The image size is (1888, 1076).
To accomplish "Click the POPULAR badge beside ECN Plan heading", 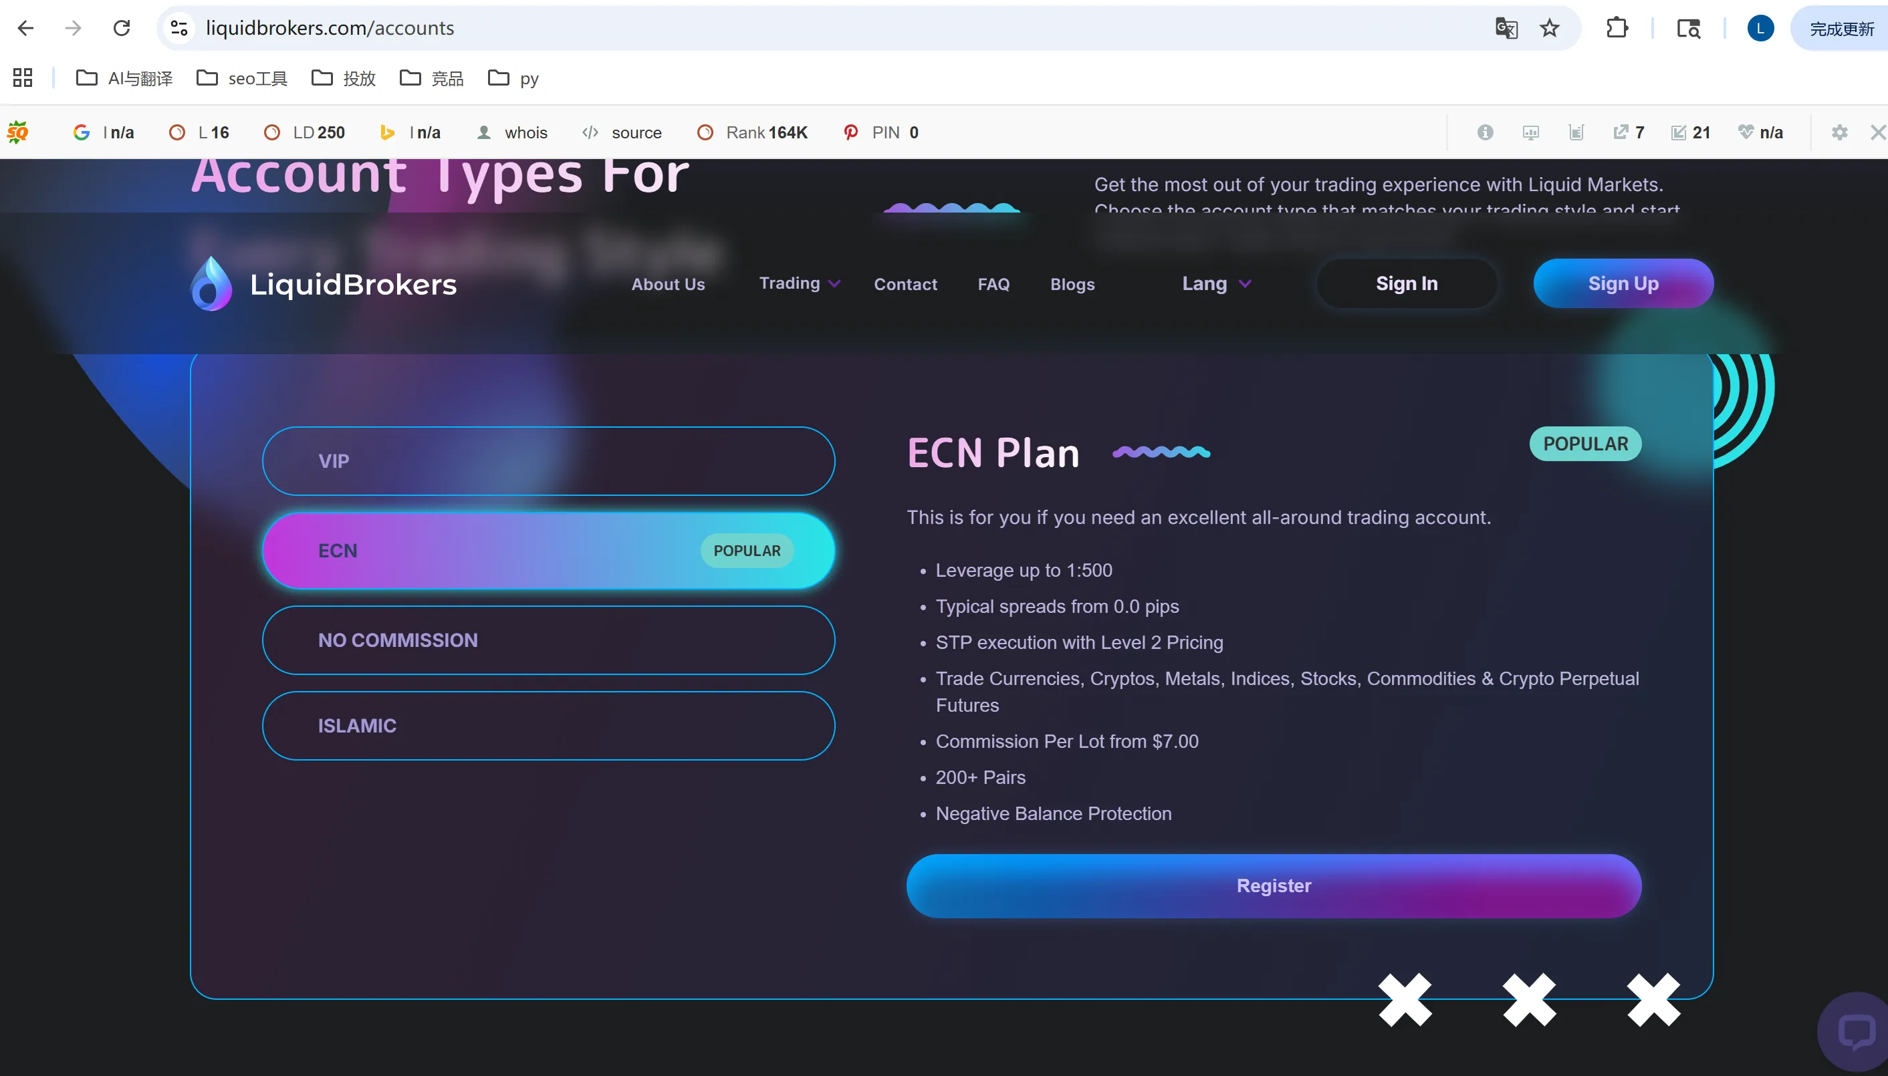I will [x=1586, y=444].
